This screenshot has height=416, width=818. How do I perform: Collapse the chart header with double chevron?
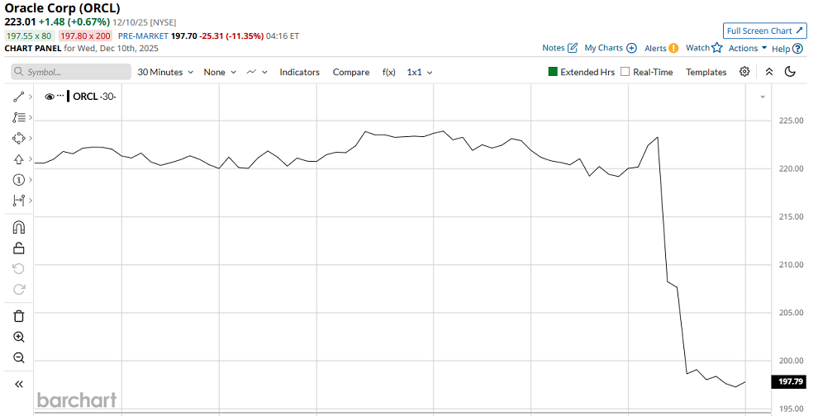coord(769,72)
